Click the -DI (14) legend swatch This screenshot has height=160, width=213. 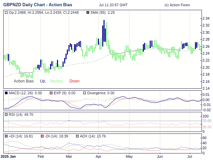point(42,136)
